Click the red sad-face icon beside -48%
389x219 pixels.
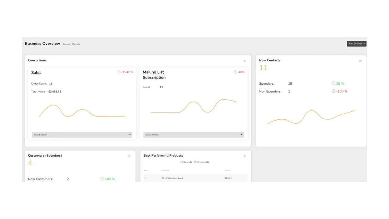click(235, 72)
